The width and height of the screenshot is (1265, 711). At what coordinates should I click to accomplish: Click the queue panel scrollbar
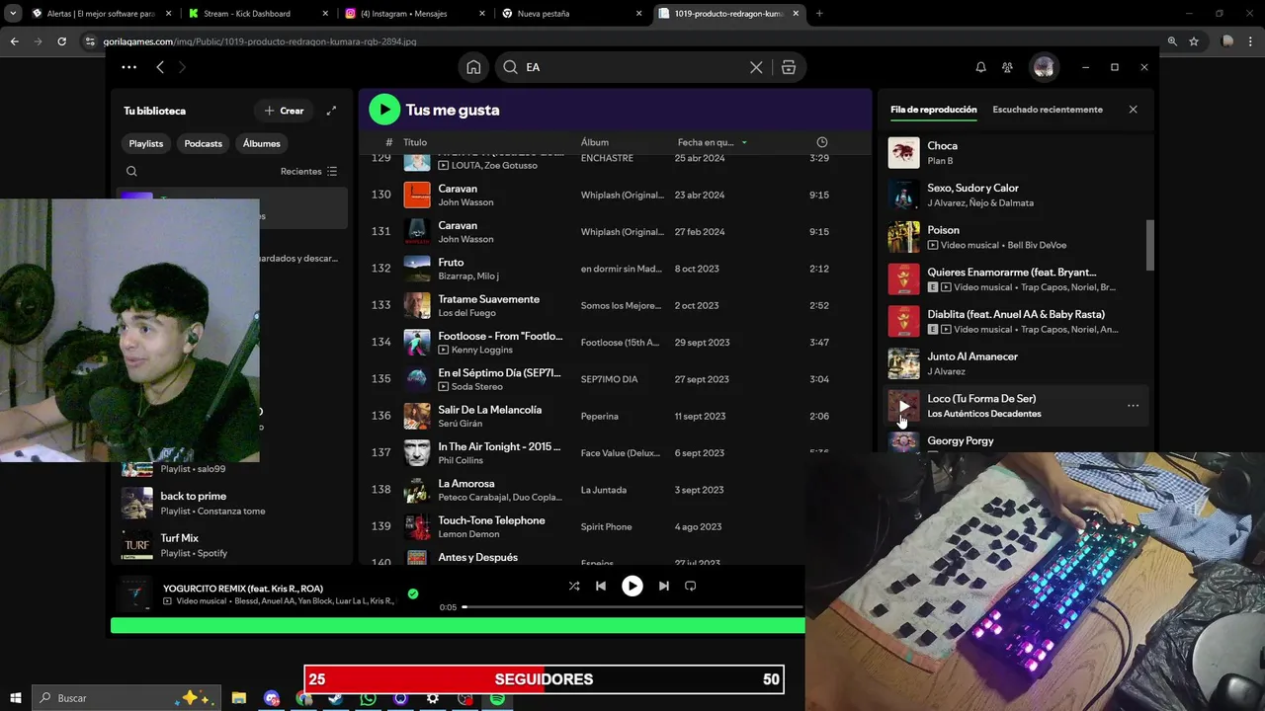tap(1149, 245)
